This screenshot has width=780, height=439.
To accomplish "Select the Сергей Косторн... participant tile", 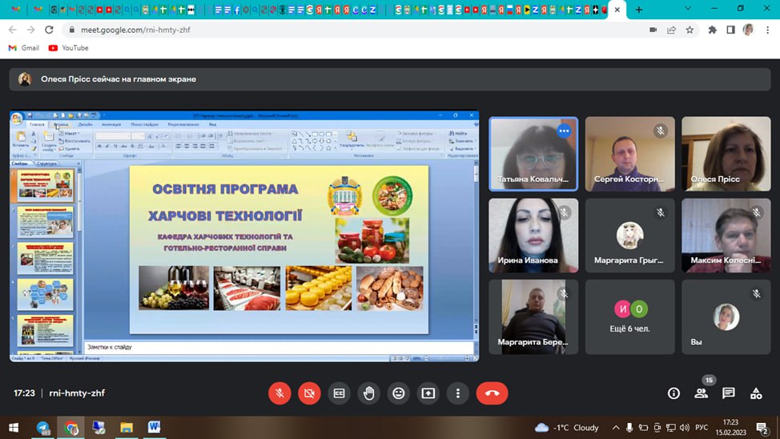I will (x=629, y=154).
